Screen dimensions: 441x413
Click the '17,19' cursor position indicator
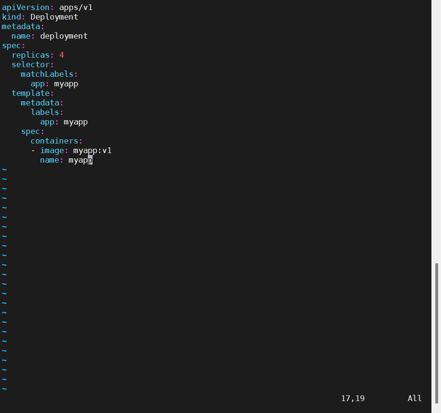point(353,398)
